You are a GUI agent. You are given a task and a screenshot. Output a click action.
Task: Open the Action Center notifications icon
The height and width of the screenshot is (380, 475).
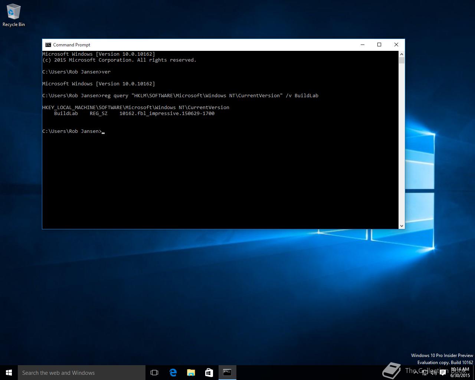pyautogui.click(x=443, y=373)
